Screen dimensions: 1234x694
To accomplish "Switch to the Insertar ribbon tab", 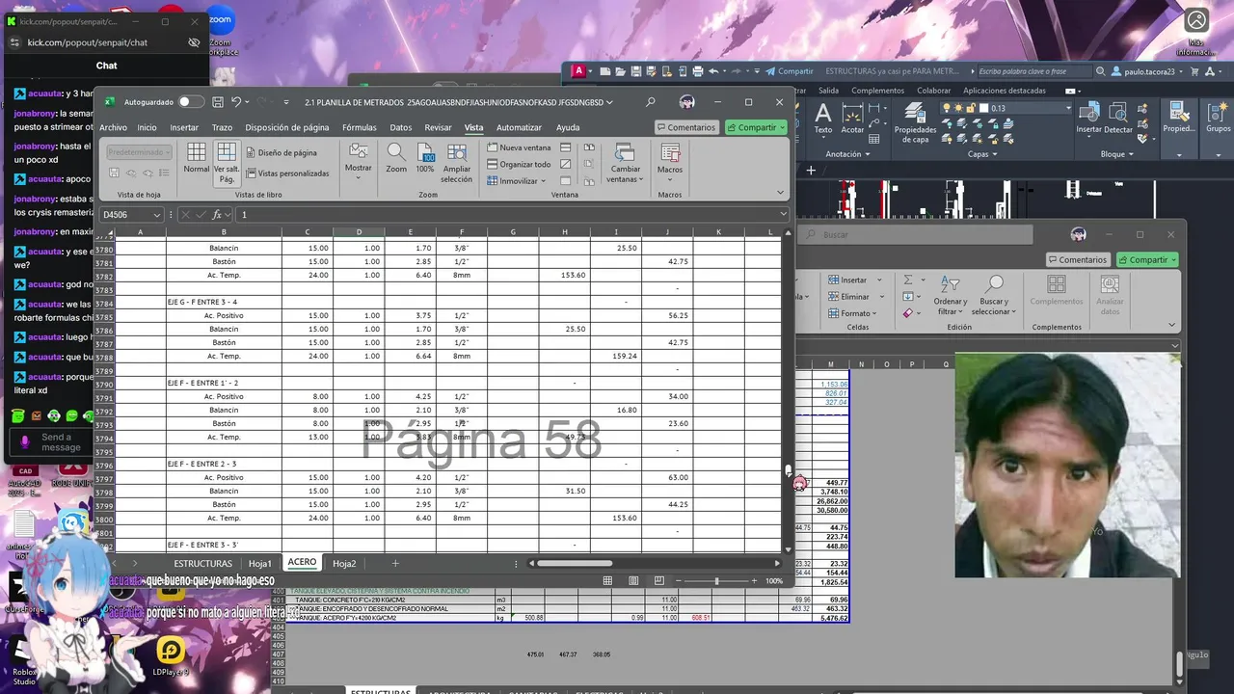I will (x=184, y=127).
